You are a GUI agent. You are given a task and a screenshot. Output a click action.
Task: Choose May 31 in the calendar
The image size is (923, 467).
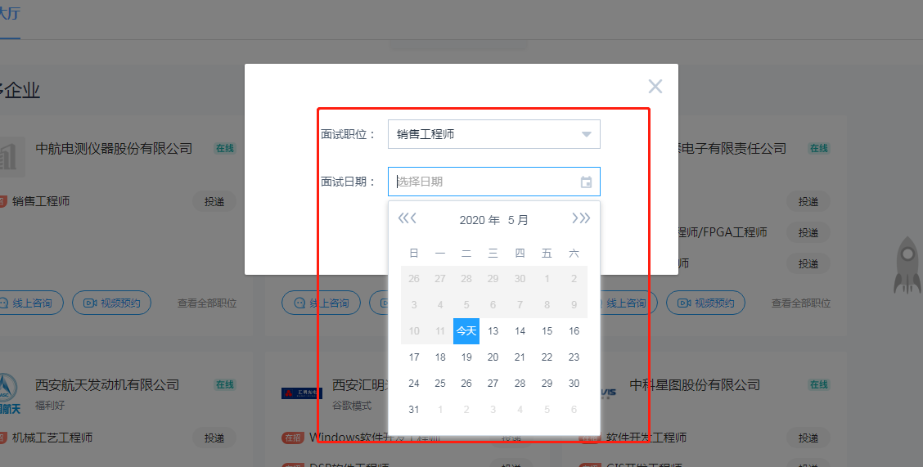point(414,410)
